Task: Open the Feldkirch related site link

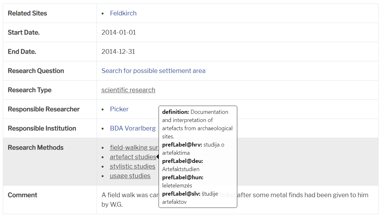Action: point(123,13)
